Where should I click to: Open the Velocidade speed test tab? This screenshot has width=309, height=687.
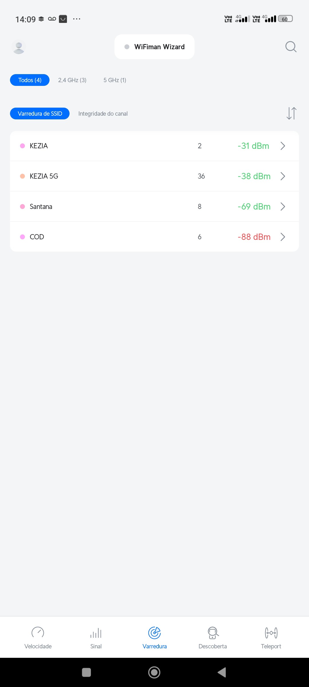pyautogui.click(x=38, y=638)
